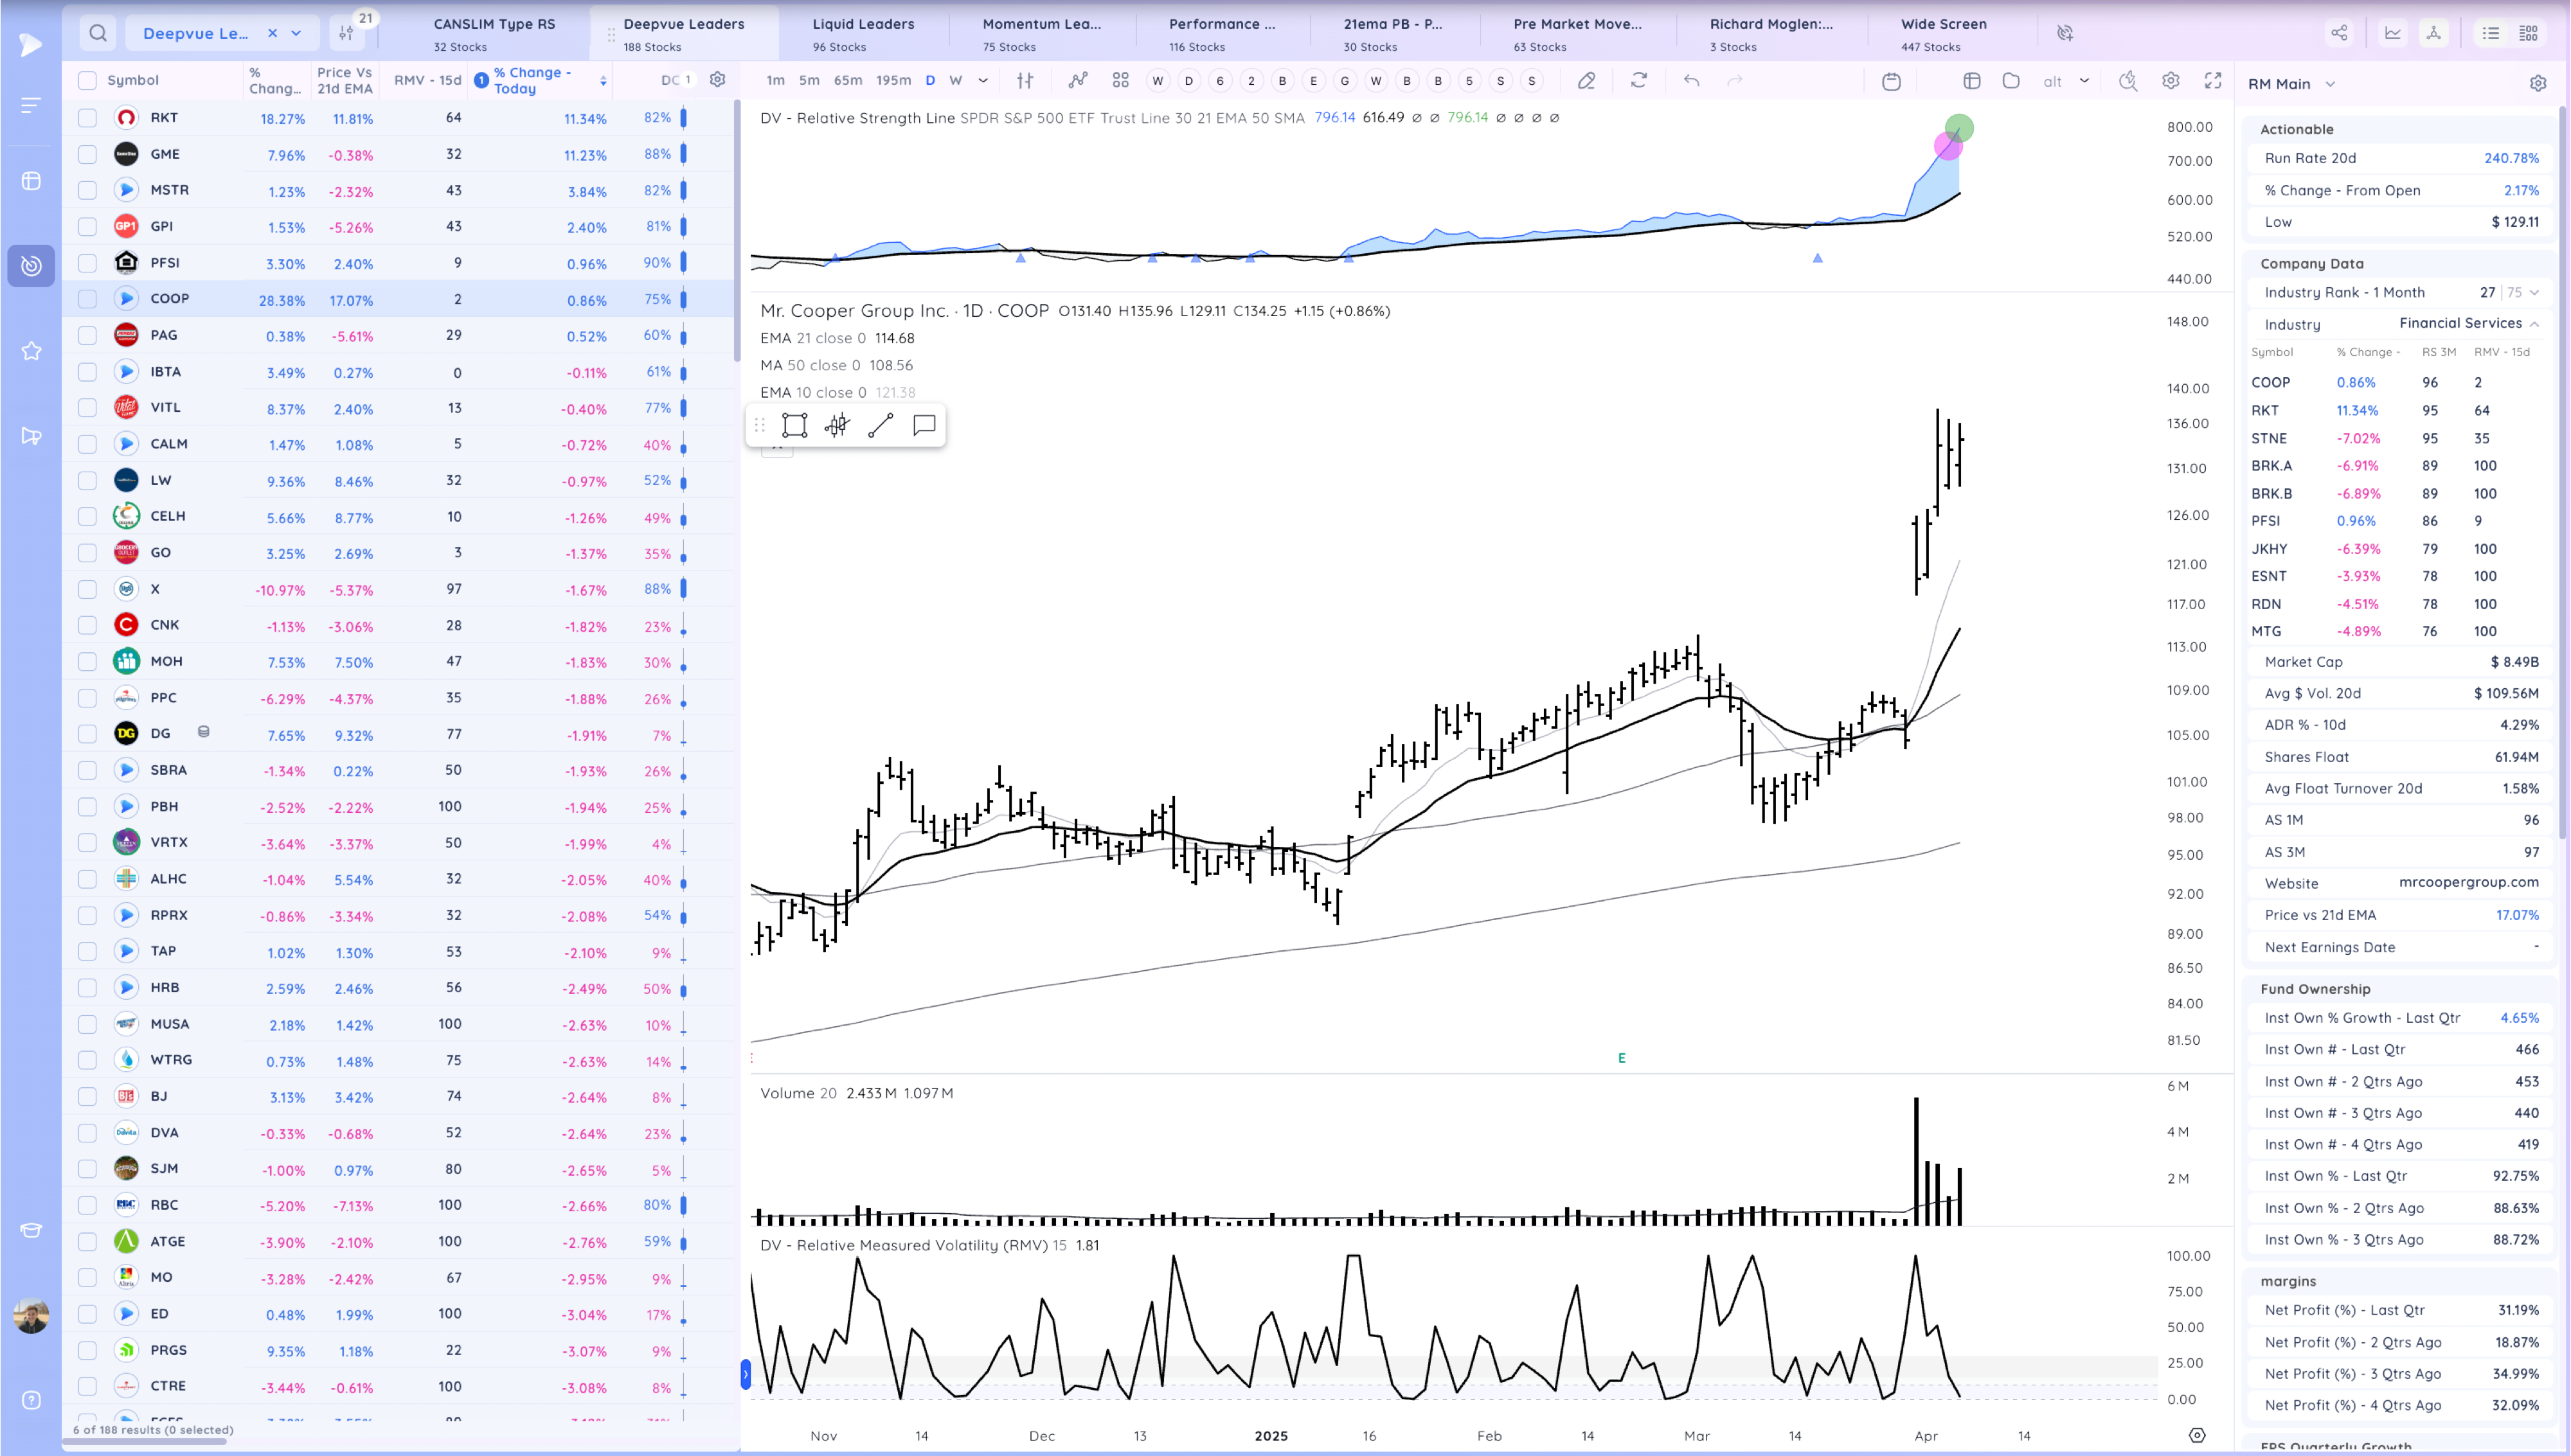Image resolution: width=2571 pixels, height=1456 pixels.
Task: Select the 65m timeframe button
Action: pyautogui.click(x=848, y=81)
